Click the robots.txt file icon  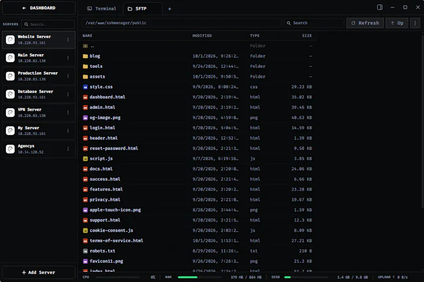(x=85, y=251)
